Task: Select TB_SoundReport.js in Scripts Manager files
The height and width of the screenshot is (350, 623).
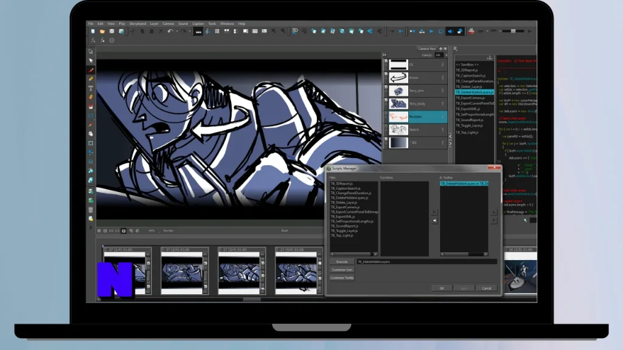Action: coord(344,226)
